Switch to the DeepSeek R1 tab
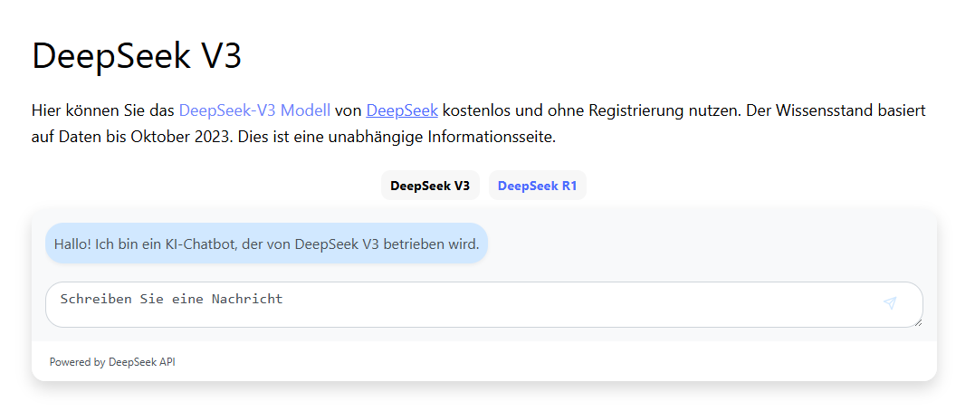The image size is (975, 411). (537, 186)
